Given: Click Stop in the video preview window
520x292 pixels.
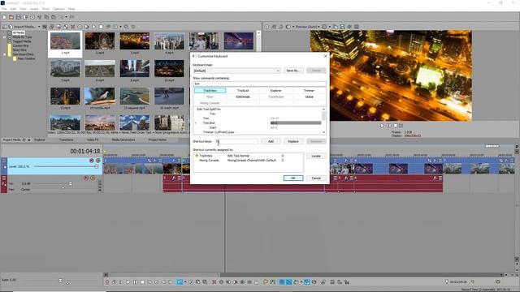Looking at the screenshot, I should point(395,126).
